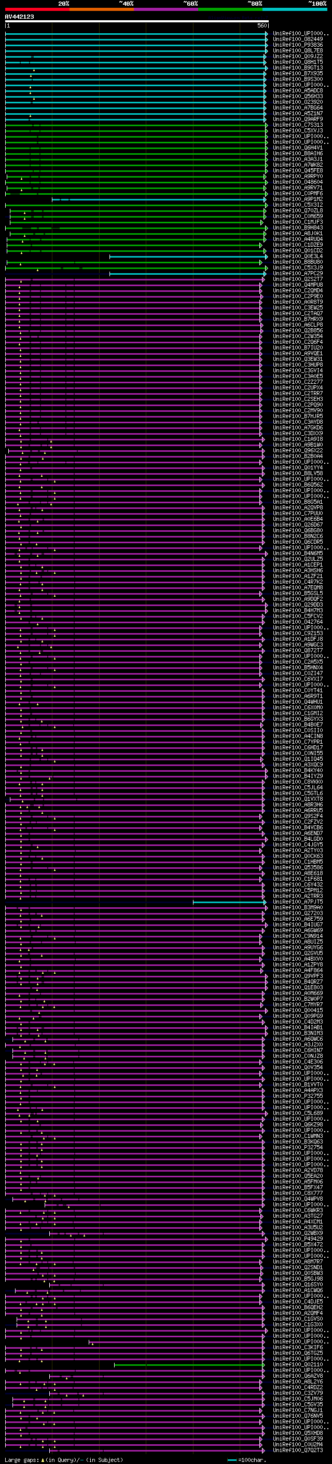This screenshot has height=1464, width=332.
Task: Select hit label UniRef100_Q9ARF9
Action: (298, 119)
